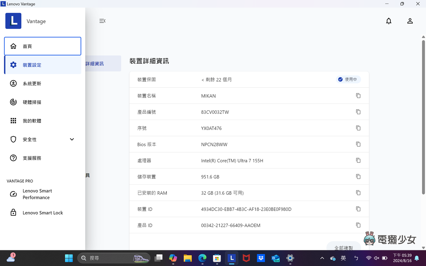Open Outlook (new) from the taskbar
Image resolution: width=426 pixels, height=266 pixels.
[275, 258]
